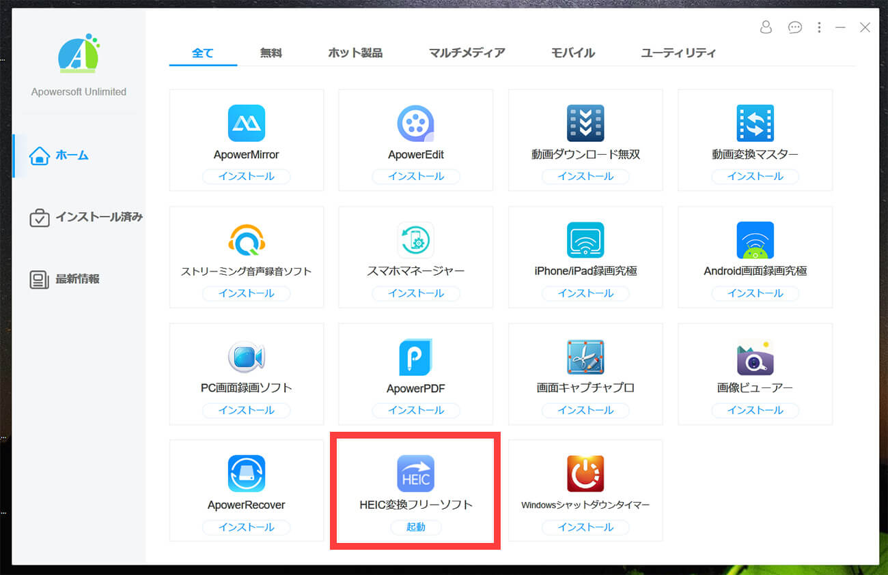This screenshot has height=575, width=888.
Task: Click the HEIC変換フリーソフト icon
Action: coord(415,473)
